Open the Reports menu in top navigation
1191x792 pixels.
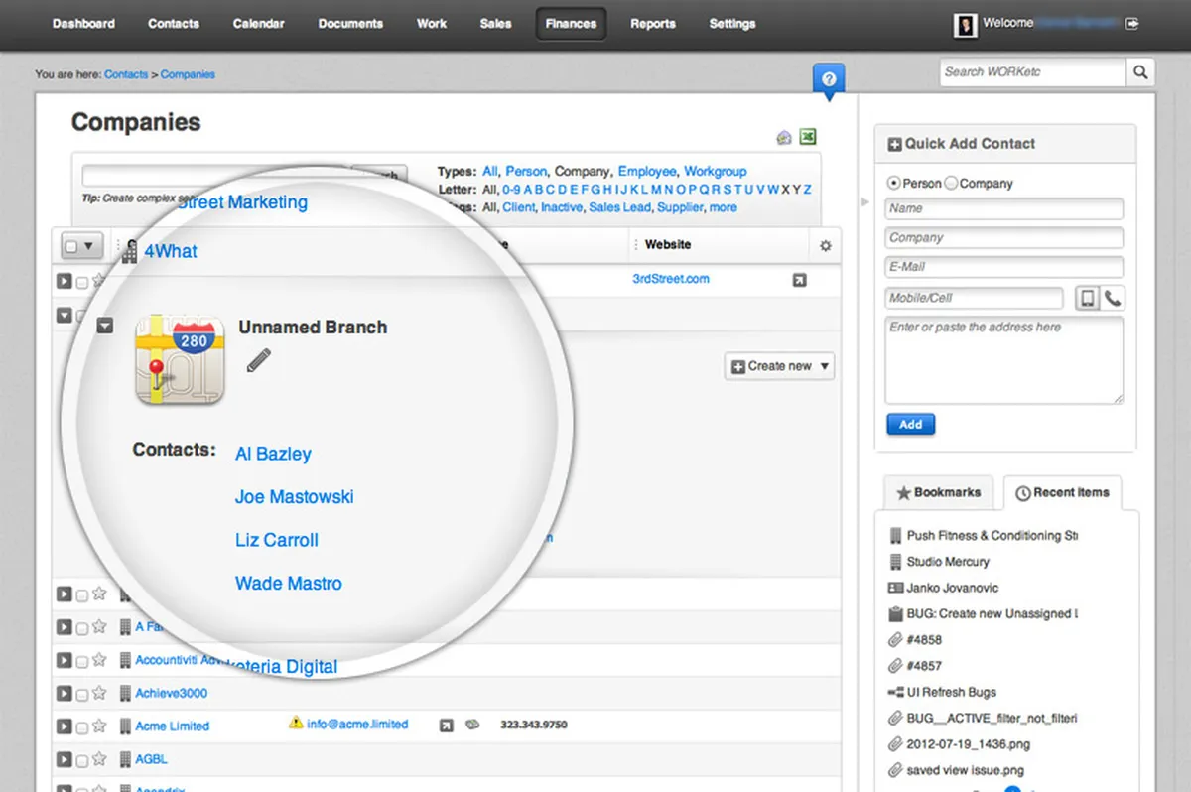pos(653,24)
